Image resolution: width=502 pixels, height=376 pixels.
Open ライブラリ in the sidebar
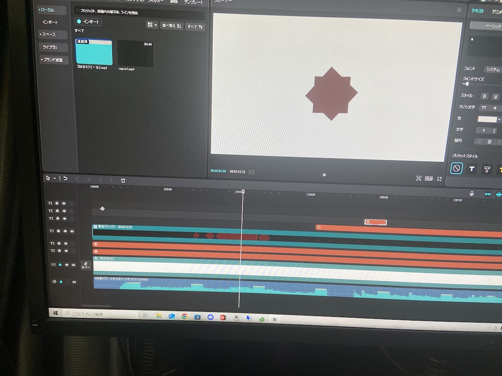click(53, 47)
